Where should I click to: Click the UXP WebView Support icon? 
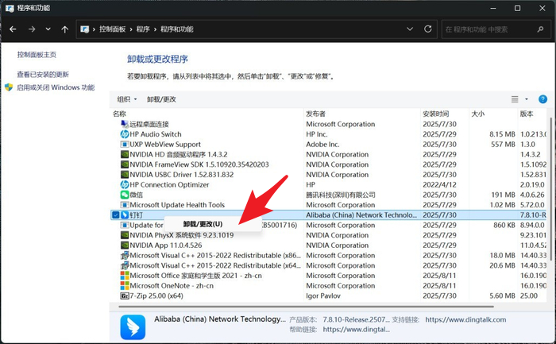pyautogui.click(x=125, y=145)
